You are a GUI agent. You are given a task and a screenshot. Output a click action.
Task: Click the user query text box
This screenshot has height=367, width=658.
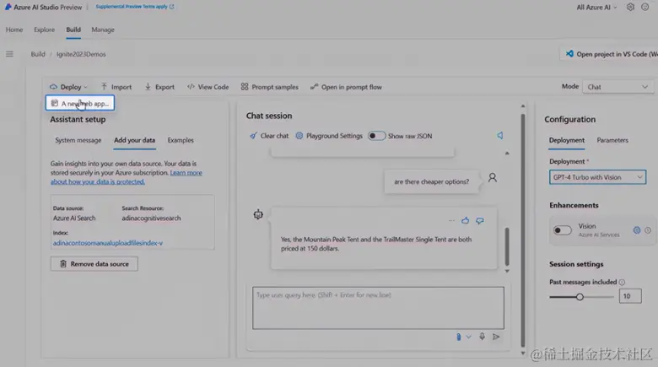coord(378,308)
